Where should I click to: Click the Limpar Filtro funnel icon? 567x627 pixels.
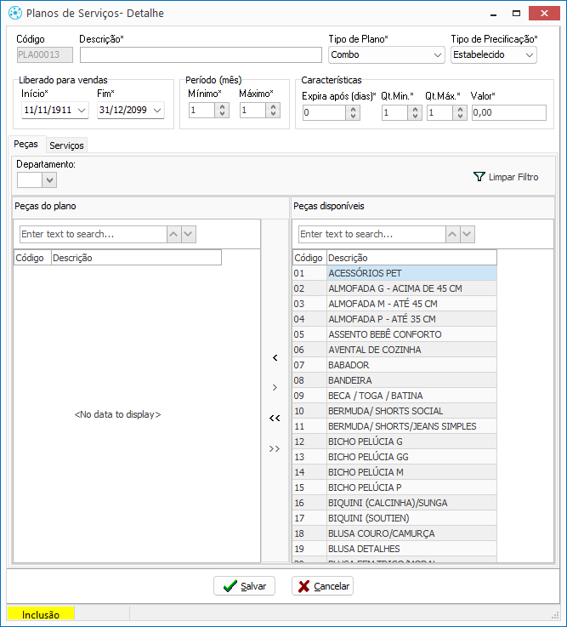pos(479,177)
